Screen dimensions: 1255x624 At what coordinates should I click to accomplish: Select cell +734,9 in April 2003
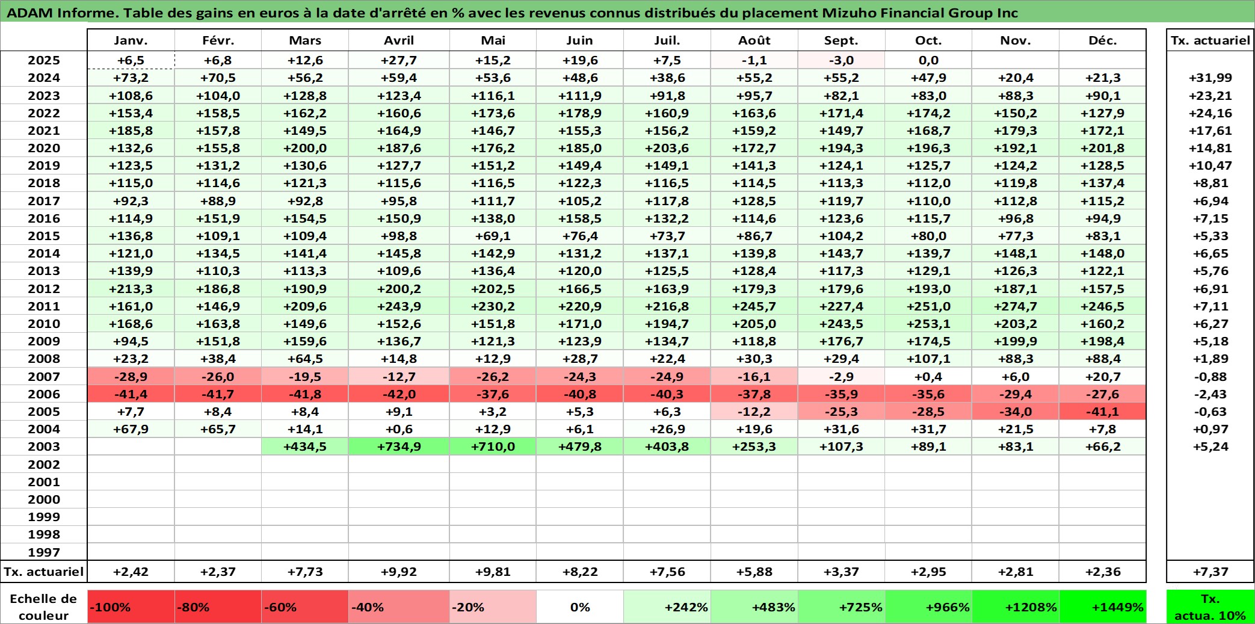tap(399, 446)
